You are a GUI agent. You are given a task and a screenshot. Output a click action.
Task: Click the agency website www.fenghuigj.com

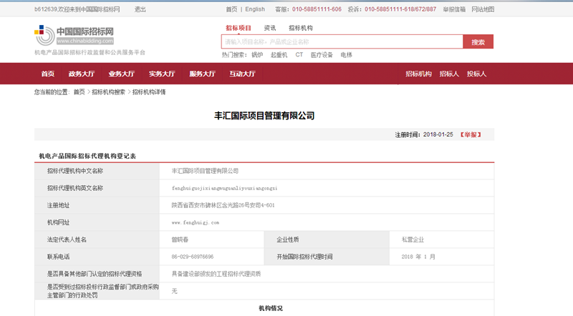point(196,222)
